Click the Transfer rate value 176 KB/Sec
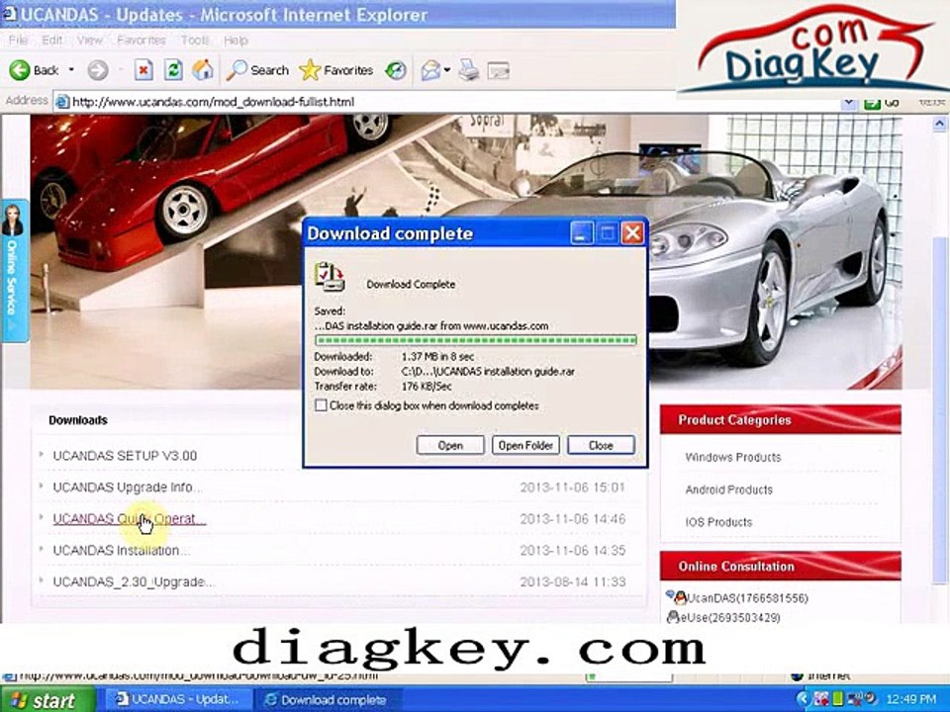 pyautogui.click(x=427, y=386)
